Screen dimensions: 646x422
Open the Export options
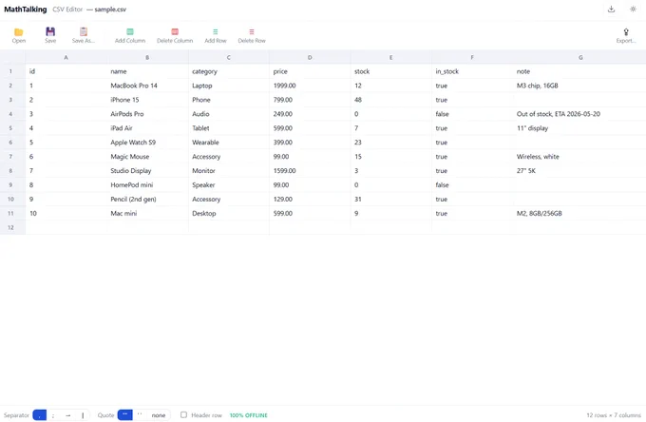[626, 35]
